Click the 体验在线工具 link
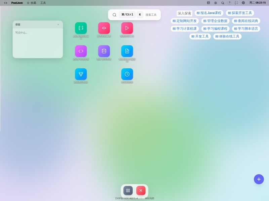The width and height of the screenshot is (269, 201). point(227,37)
